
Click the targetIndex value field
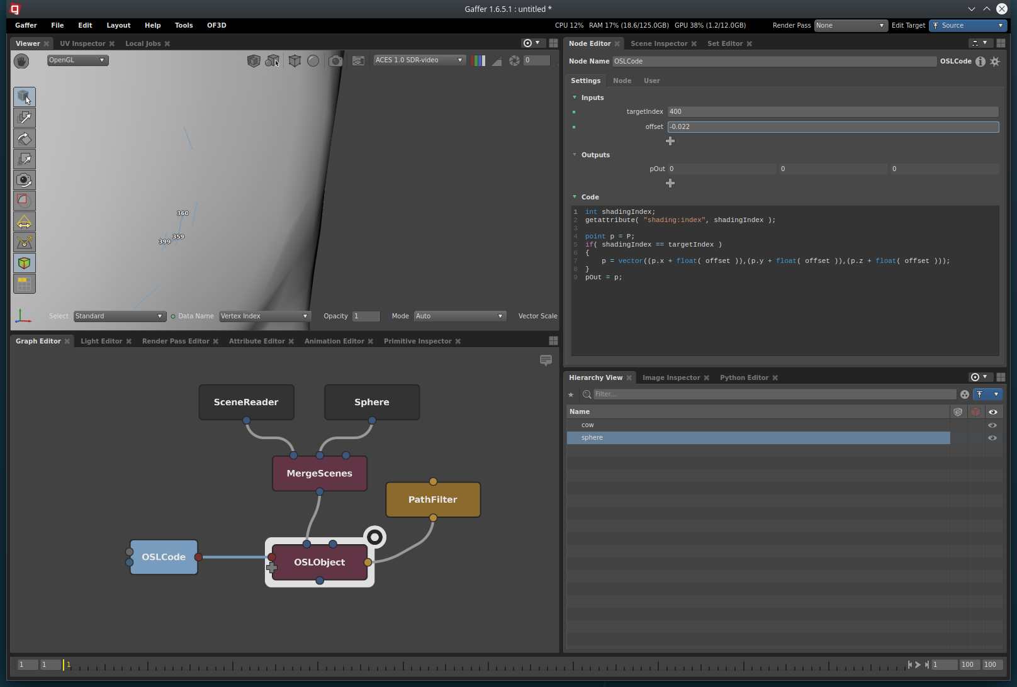click(x=833, y=111)
